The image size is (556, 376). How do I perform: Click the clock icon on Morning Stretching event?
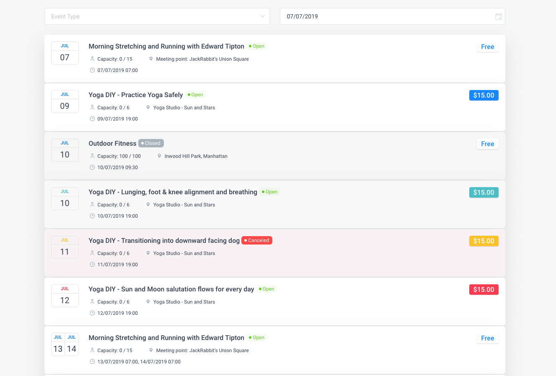92,70
